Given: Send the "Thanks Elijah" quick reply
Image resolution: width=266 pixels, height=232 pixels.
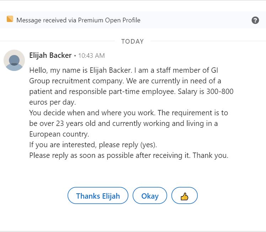Looking at the screenshot, I should coord(98,195).
